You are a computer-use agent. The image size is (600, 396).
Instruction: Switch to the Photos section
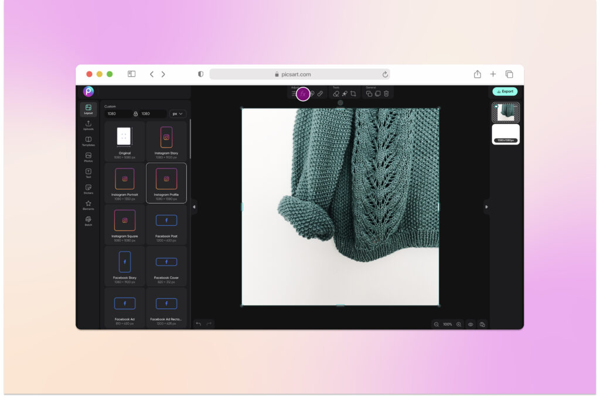tap(88, 156)
